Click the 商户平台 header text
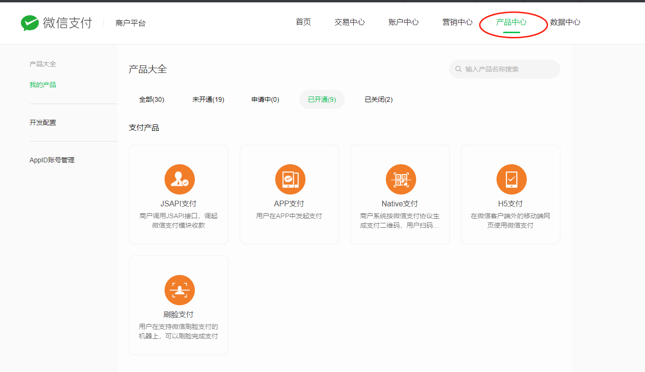The height and width of the screenshot is (372, 645). pos(131,23)
